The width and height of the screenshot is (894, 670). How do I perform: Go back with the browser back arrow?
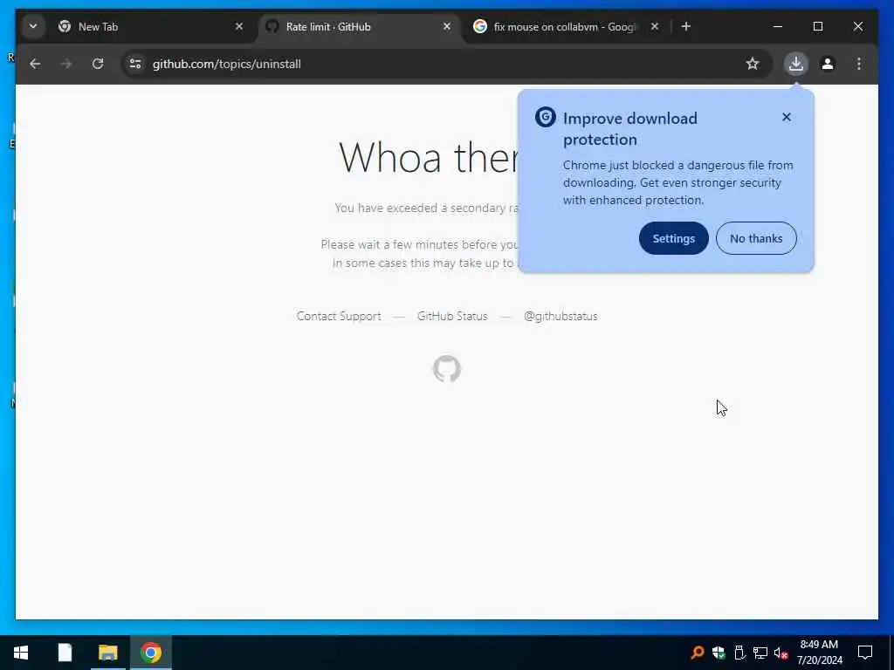coord(35,64)
